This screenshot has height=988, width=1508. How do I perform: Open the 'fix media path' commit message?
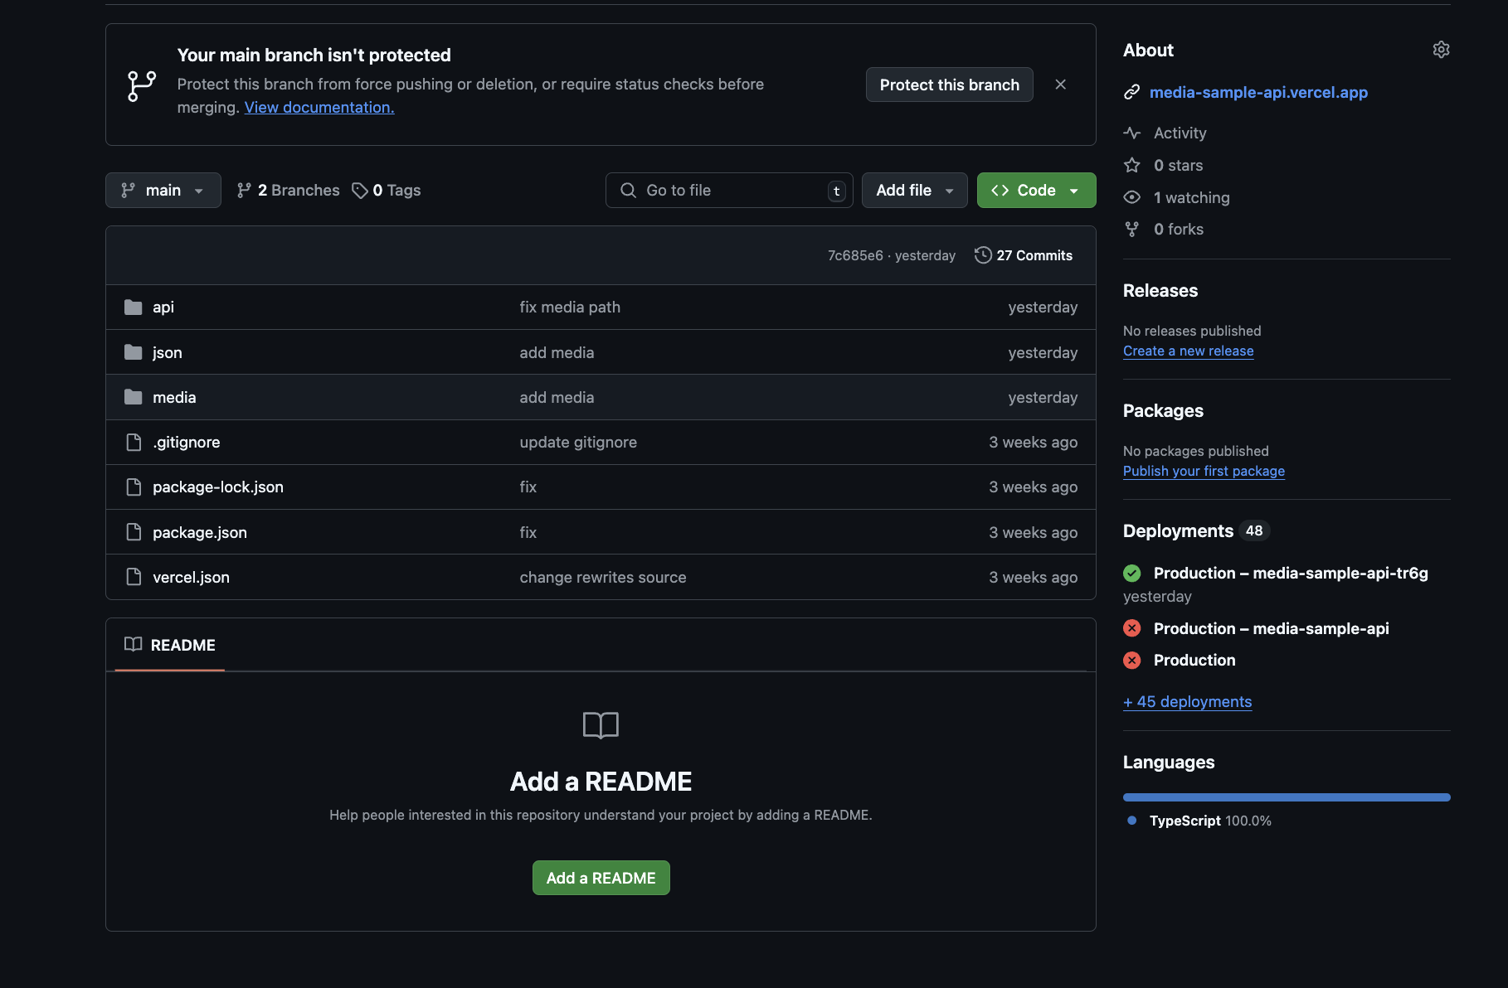click(570, 308)
